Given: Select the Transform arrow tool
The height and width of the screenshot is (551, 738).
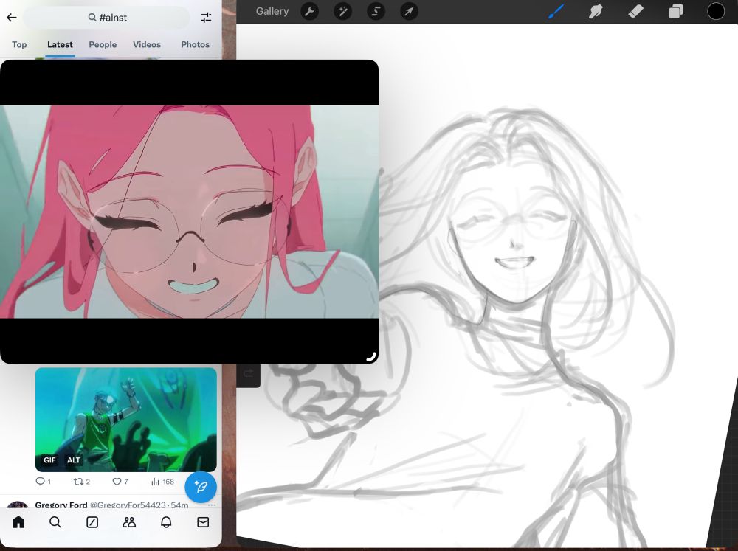Looking at the screenshot, I should tap(409, 11).
